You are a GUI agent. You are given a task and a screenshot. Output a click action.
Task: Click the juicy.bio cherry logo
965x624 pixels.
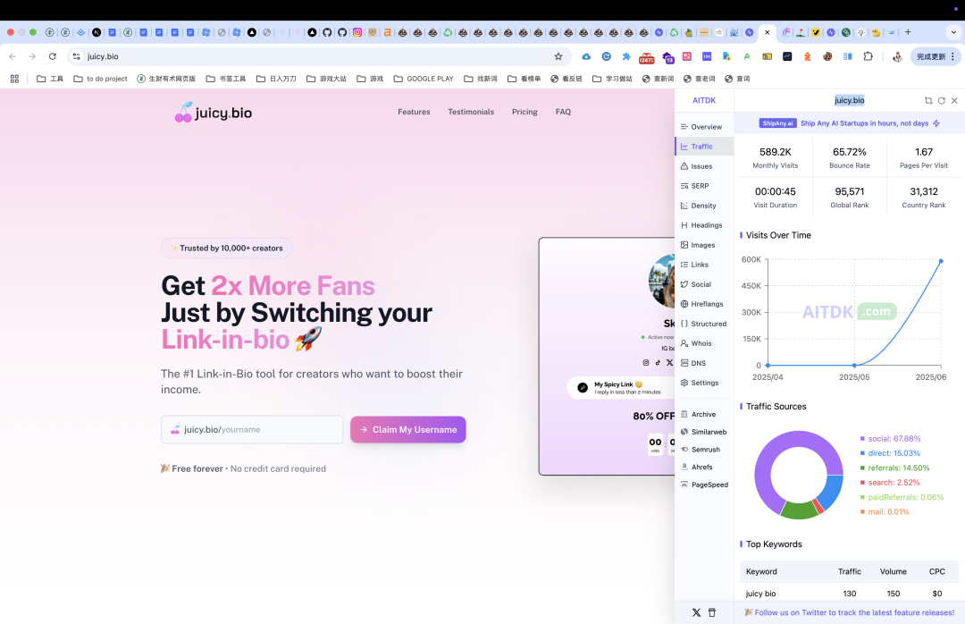pos(213,113)
